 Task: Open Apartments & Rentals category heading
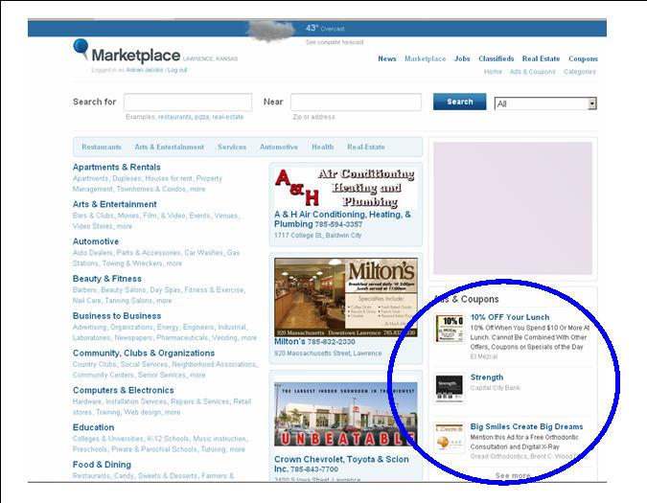pos(116,167)
